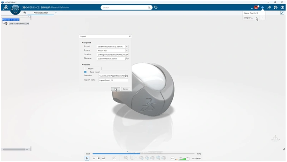Click the speaker volume icon
Viewport: 287px width, 162px height.
click(x=176, y=159)
